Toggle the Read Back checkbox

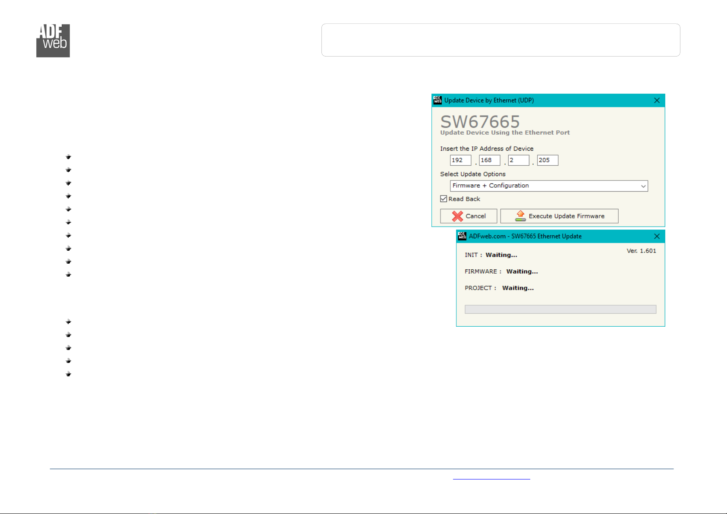point(444,199)
